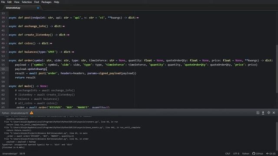This screenshot has width=278, height=156.
Task: Click the save output download icon
Action: (263, 113)
